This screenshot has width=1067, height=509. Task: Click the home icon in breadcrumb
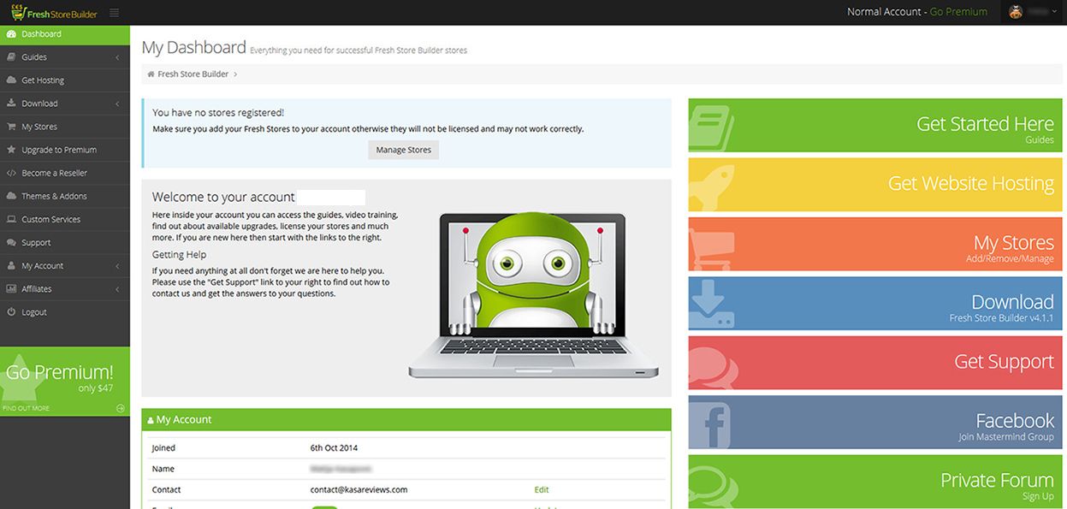click(151, 74)
